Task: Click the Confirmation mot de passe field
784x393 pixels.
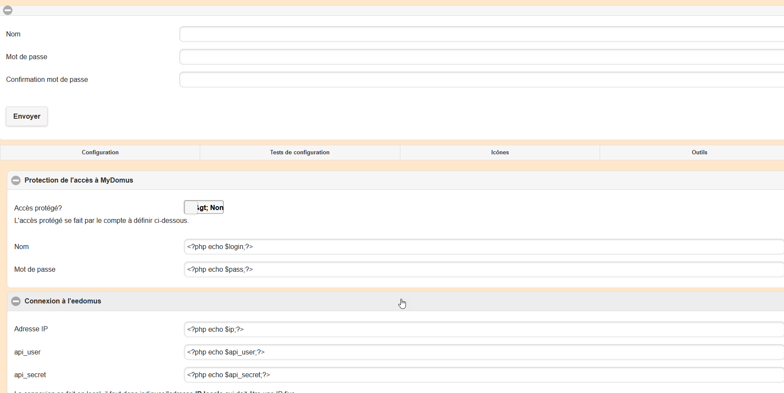Action: (x=480, y=80)
